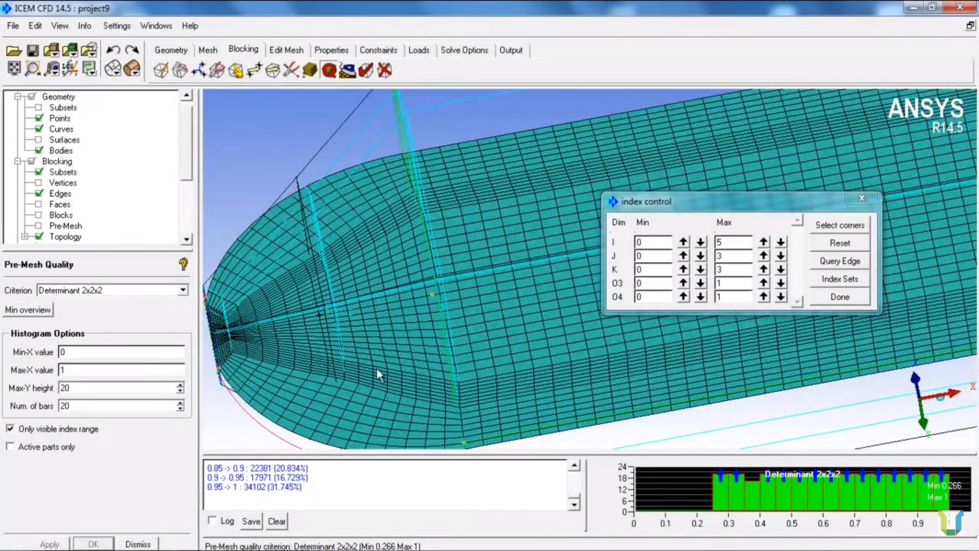Select Split Block tool
This screenshot has width=979, height=551.
(x=180, y=70)
